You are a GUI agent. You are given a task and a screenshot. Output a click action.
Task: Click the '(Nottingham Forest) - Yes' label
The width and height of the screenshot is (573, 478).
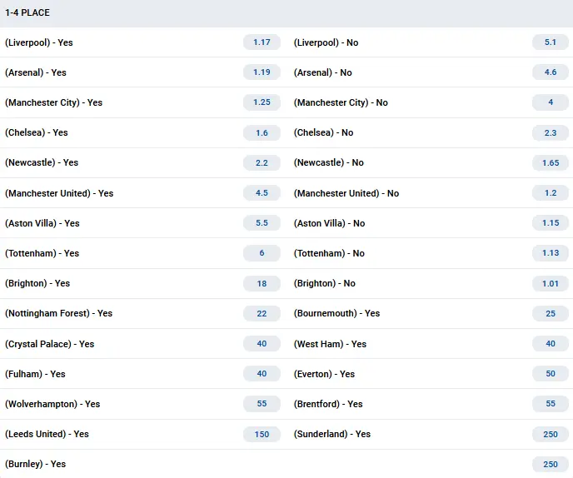coord(58,313)
